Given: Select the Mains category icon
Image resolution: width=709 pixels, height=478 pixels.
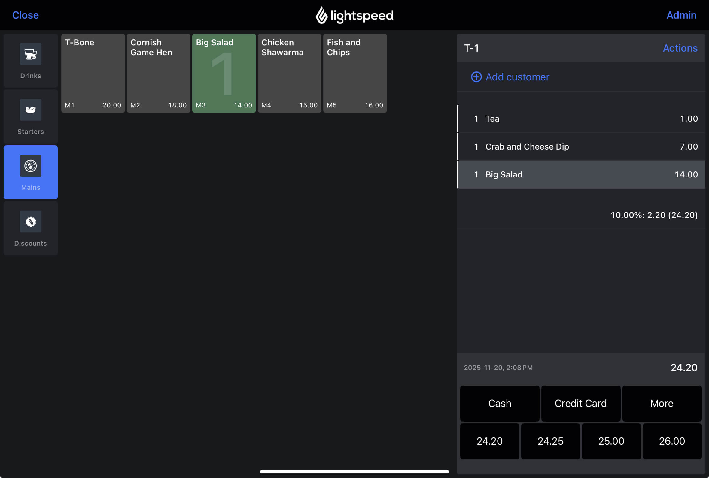Looking at the screenshot, I should point(30,165).
